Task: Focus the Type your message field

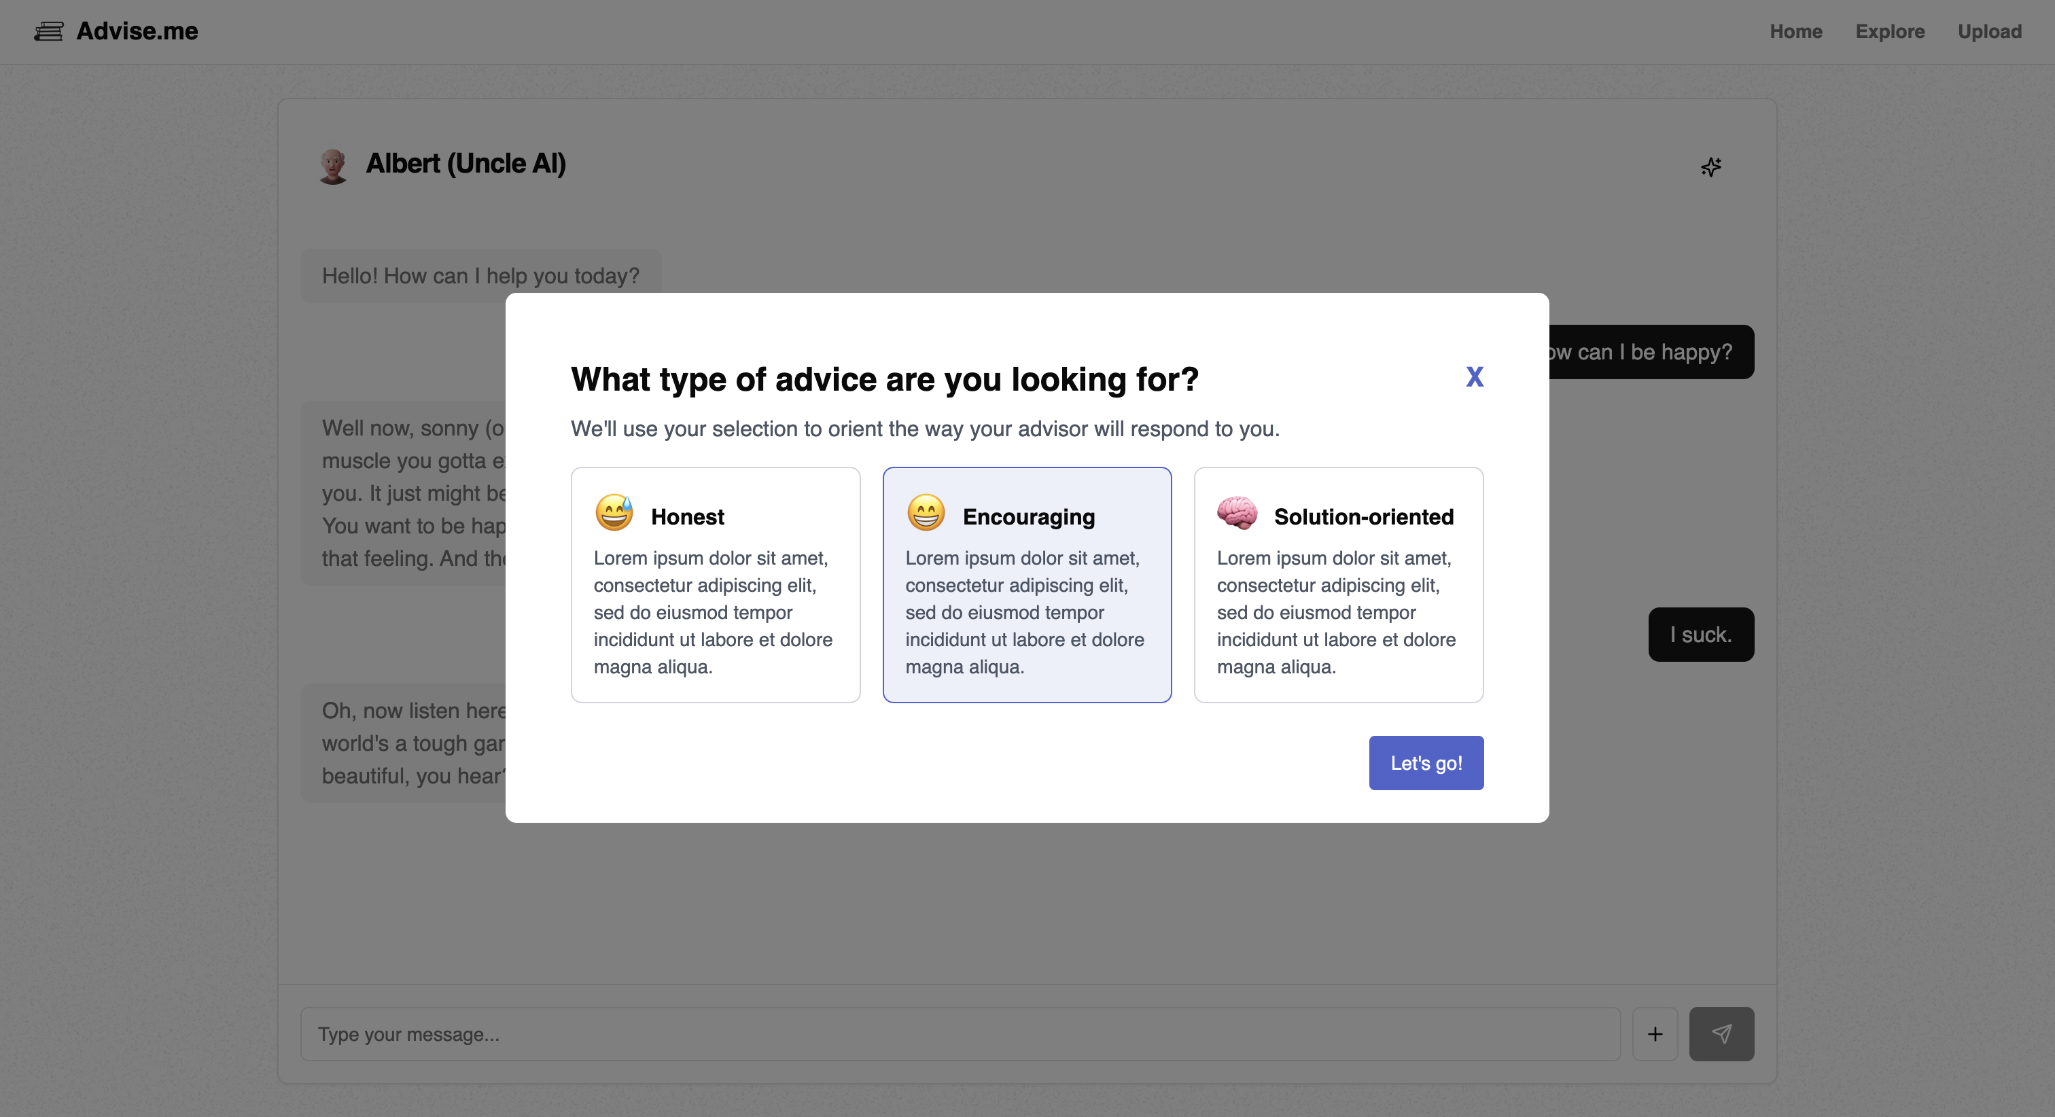Action: tap(959, 1034)
